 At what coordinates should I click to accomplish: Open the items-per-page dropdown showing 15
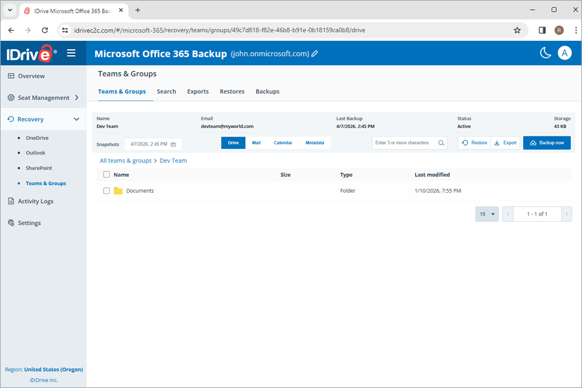click(487, 213)
